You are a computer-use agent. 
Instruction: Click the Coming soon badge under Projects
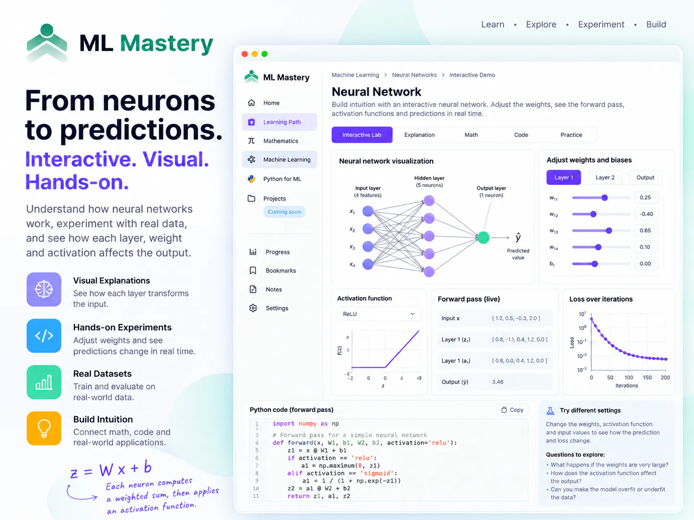tap(284, 212)
